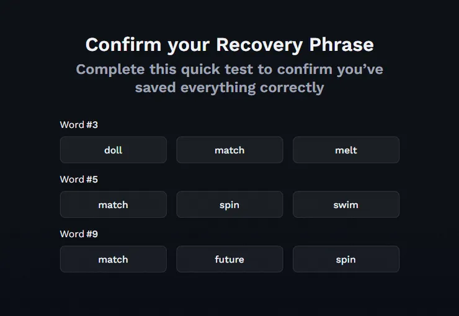Choose the first option in the Word #5 row
This screenshot has width=459, height=316.
(113, 205)
